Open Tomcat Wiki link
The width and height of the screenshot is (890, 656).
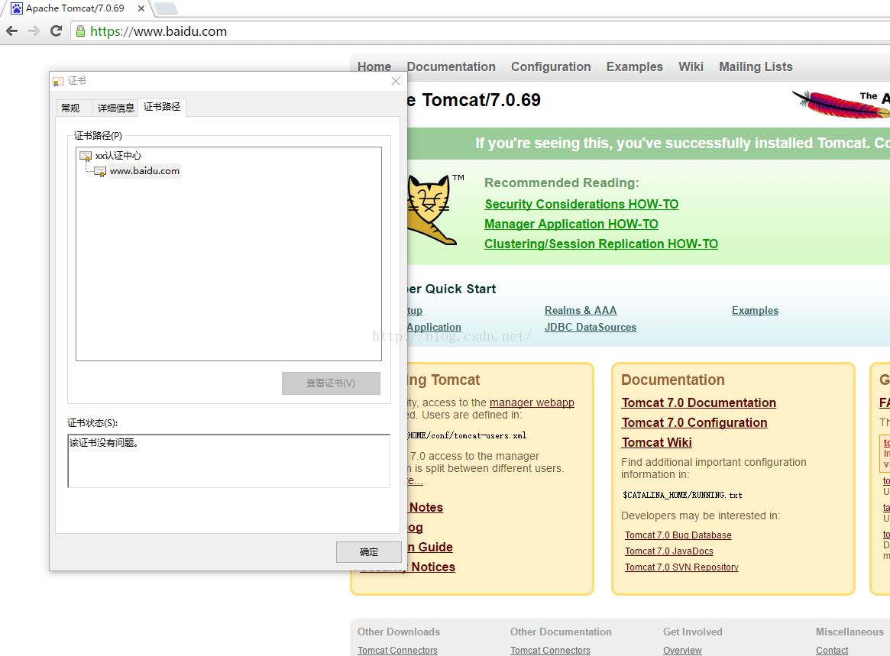657,443
